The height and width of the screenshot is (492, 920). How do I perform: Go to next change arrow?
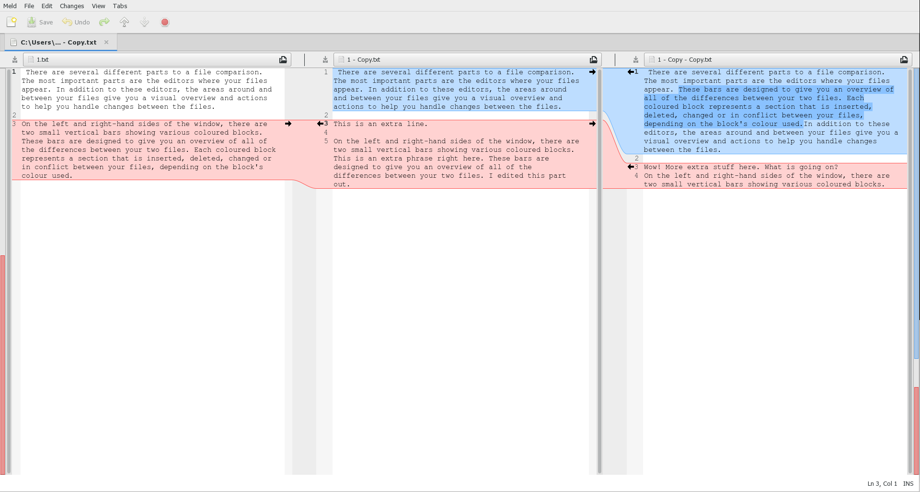pyautogui.click(x=144, y=22)
